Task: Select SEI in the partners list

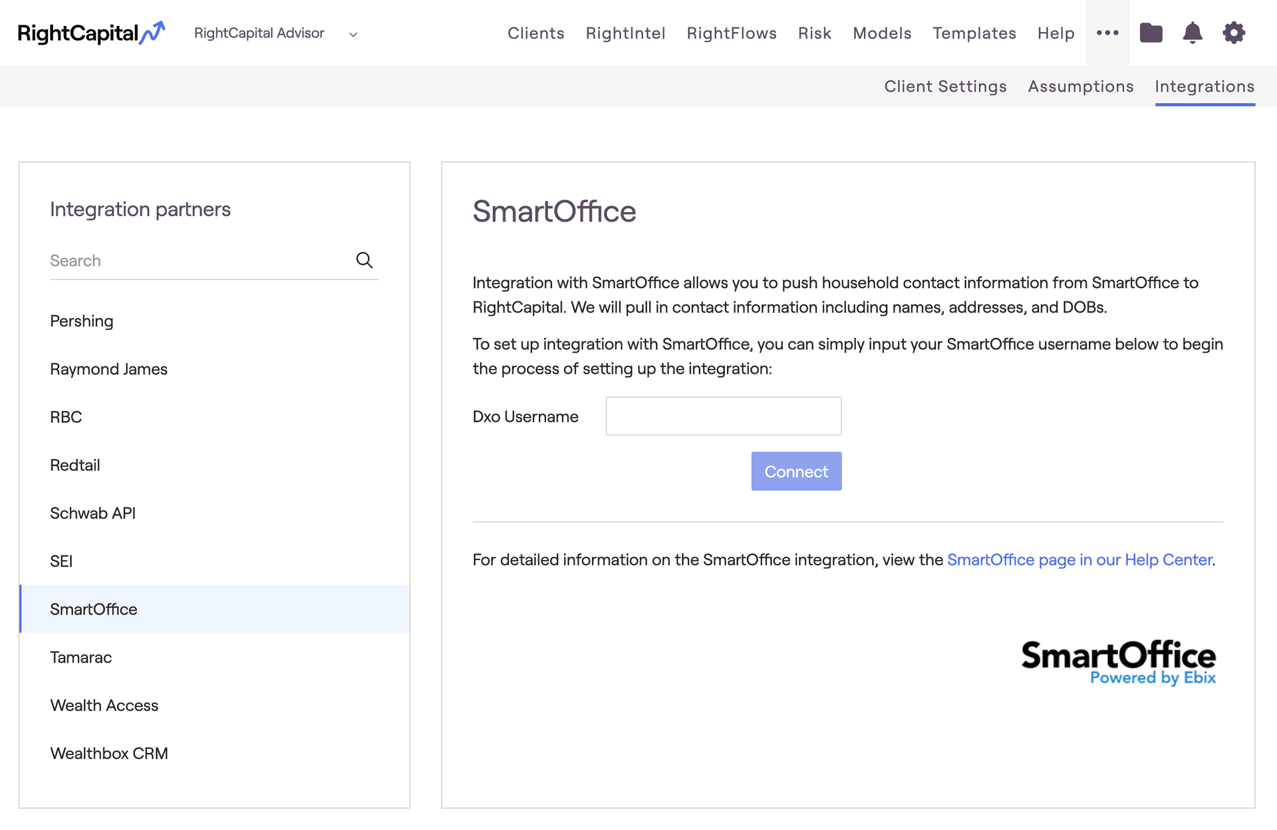Action: coord(214,561)
